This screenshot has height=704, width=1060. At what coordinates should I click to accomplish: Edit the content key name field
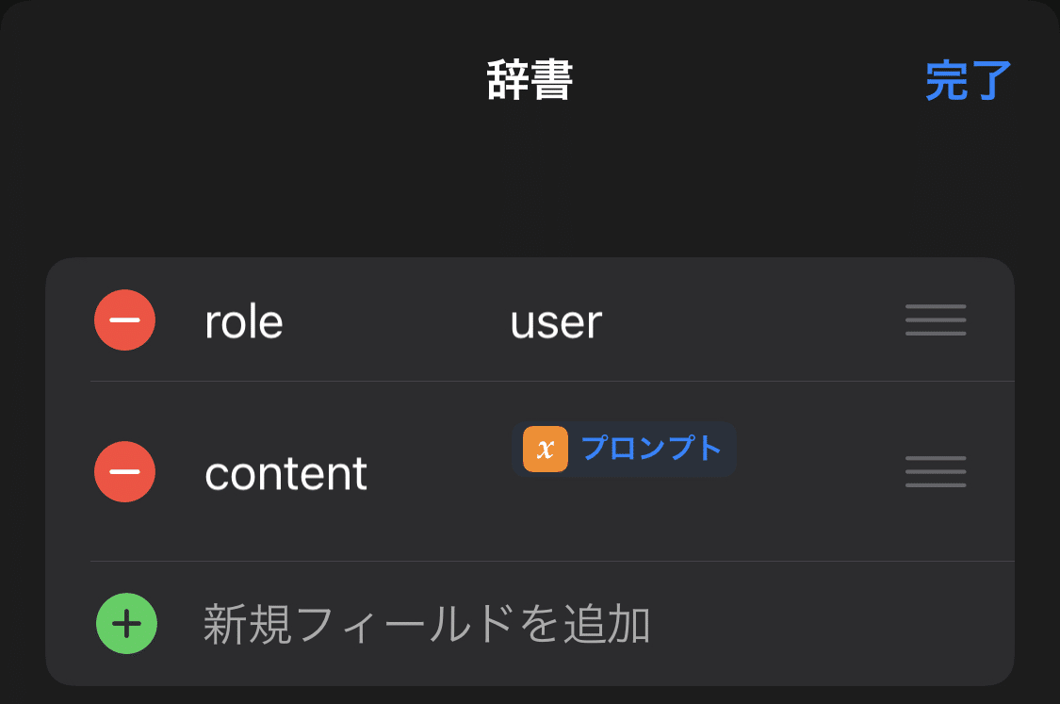click(285, 473)
